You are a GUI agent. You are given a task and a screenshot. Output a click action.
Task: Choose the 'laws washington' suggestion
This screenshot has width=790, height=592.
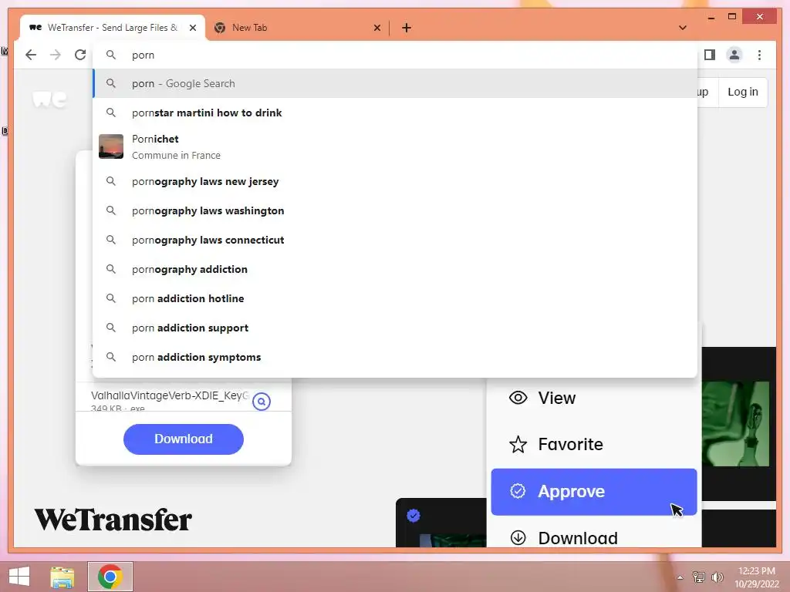(x=395, y=211)
